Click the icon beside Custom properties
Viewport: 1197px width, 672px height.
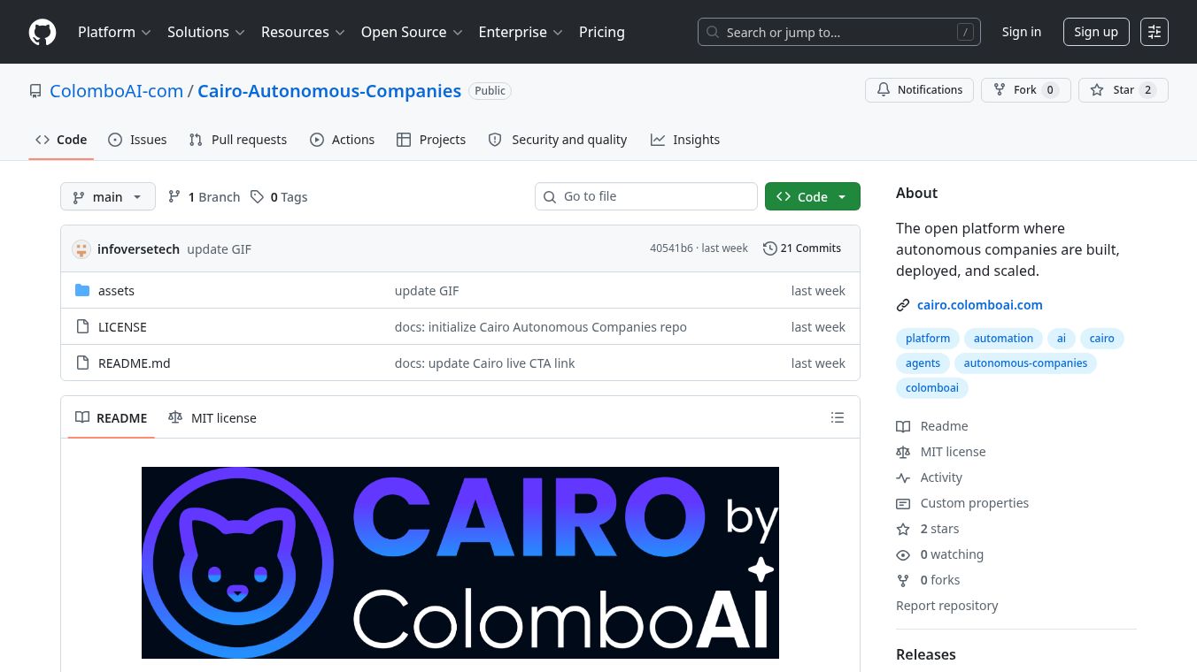[x=903, y=503]
